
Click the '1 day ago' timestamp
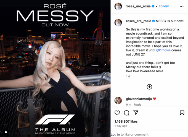[121, 126]
